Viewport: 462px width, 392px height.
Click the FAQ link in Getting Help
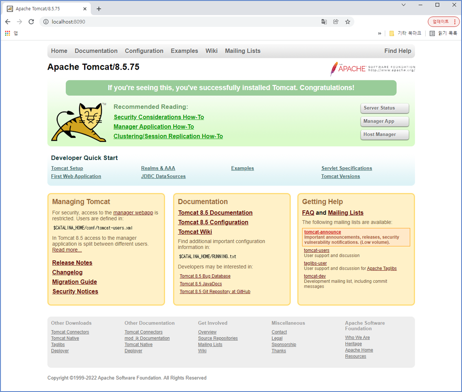[308, 213]
